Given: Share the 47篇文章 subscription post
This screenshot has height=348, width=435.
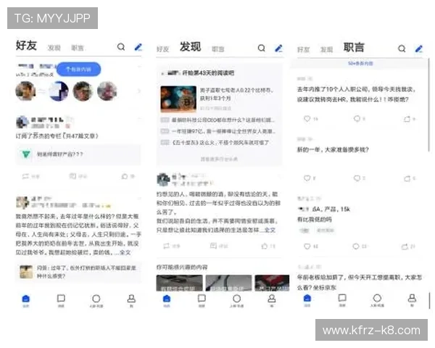Looking at the screenshot, I should tap(30, 176).
